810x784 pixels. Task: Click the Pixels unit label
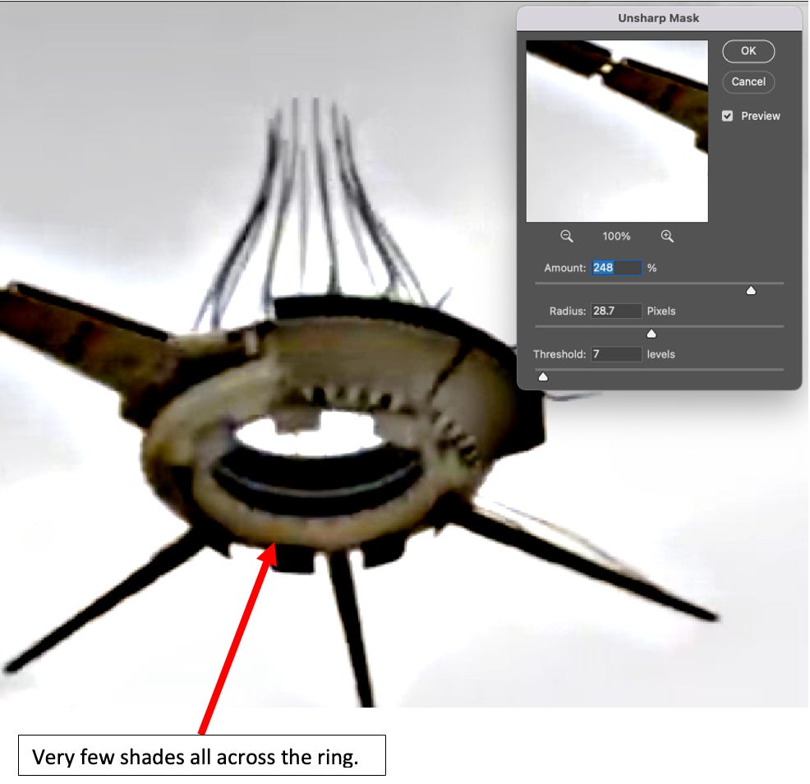(661, 311)
